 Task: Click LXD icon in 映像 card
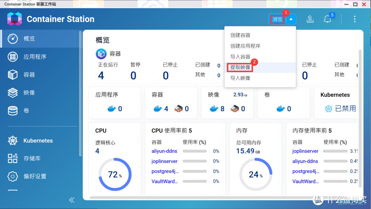(x=235, y=108)
